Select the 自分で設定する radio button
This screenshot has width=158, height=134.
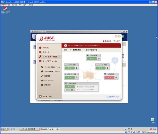tap(84, 50)
